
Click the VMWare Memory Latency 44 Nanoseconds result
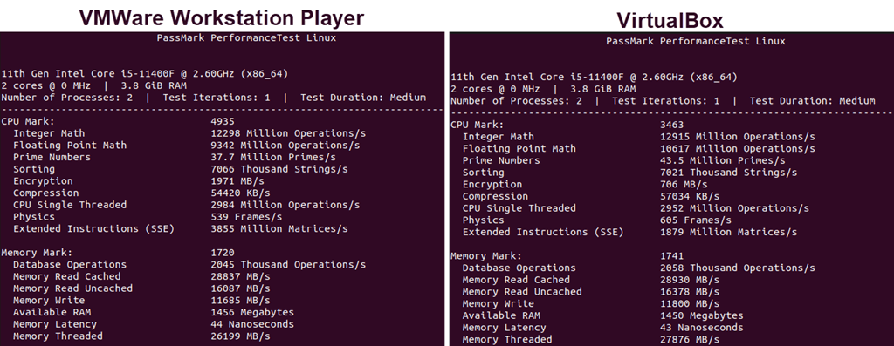pos(252,324)
